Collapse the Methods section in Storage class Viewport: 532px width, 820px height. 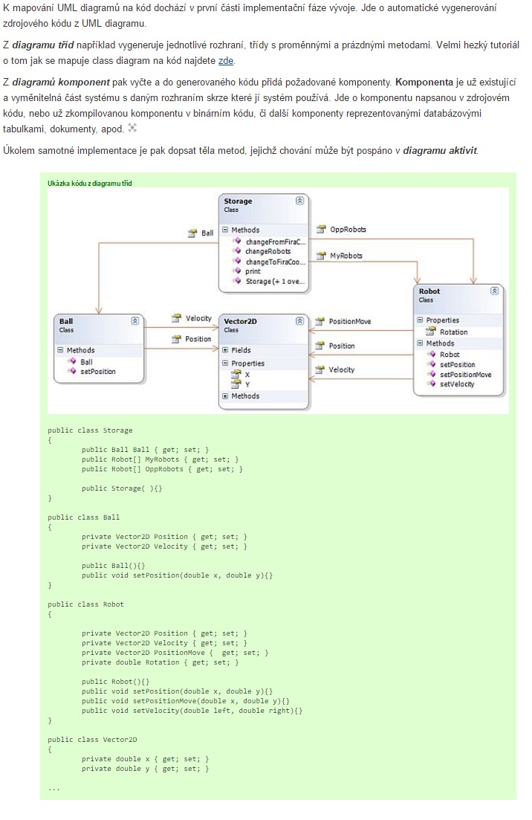pos(225,230)
